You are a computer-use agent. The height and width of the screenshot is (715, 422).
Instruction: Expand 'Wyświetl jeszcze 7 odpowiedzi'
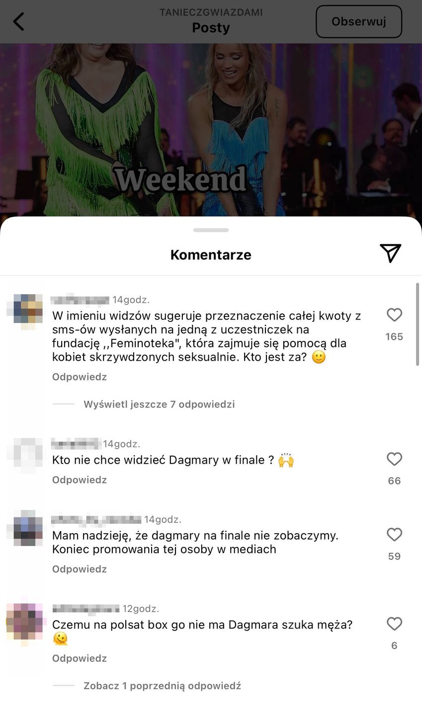click(159, 404)
